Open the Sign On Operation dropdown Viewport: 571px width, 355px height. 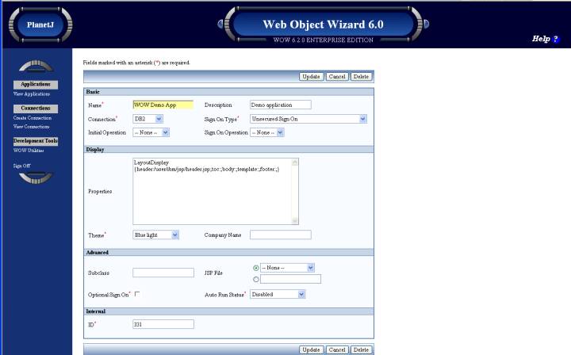coord(267,133)
